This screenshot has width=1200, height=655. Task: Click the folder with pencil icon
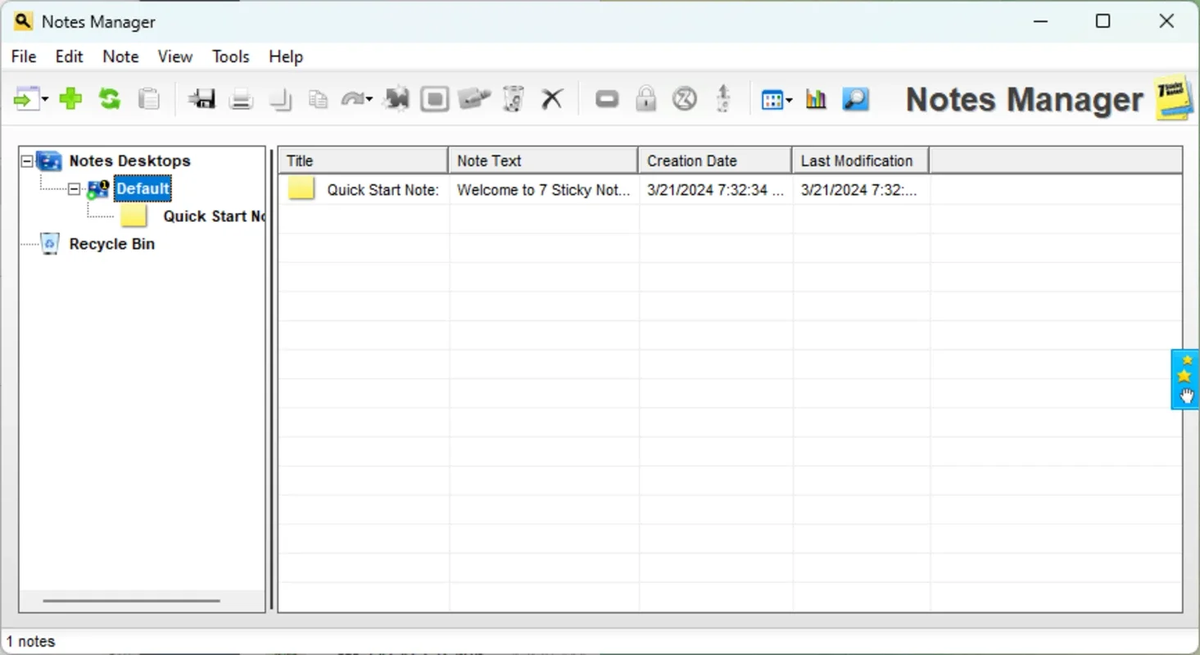tap(474, 99)
